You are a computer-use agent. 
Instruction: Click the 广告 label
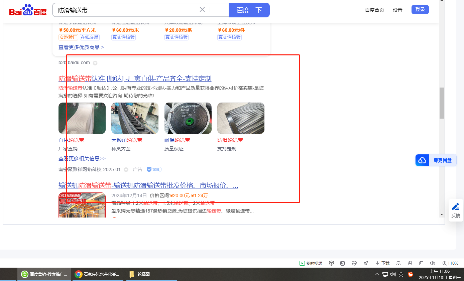[x=137, y=170]
